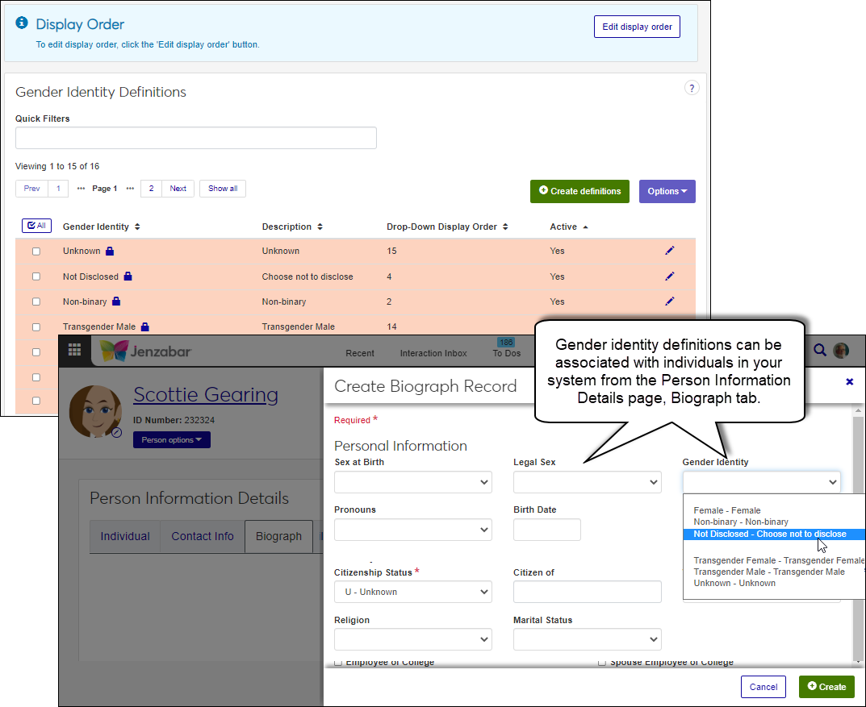Click the user profile avatar in header
The image size is (866, 707).
click(841, 350)
